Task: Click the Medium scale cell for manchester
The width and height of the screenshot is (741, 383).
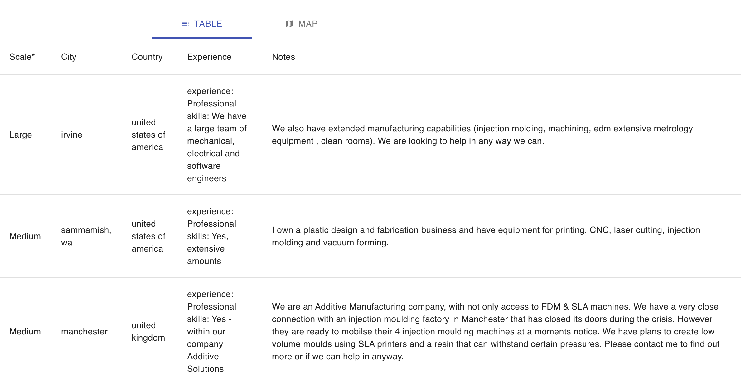Action: 25,331
